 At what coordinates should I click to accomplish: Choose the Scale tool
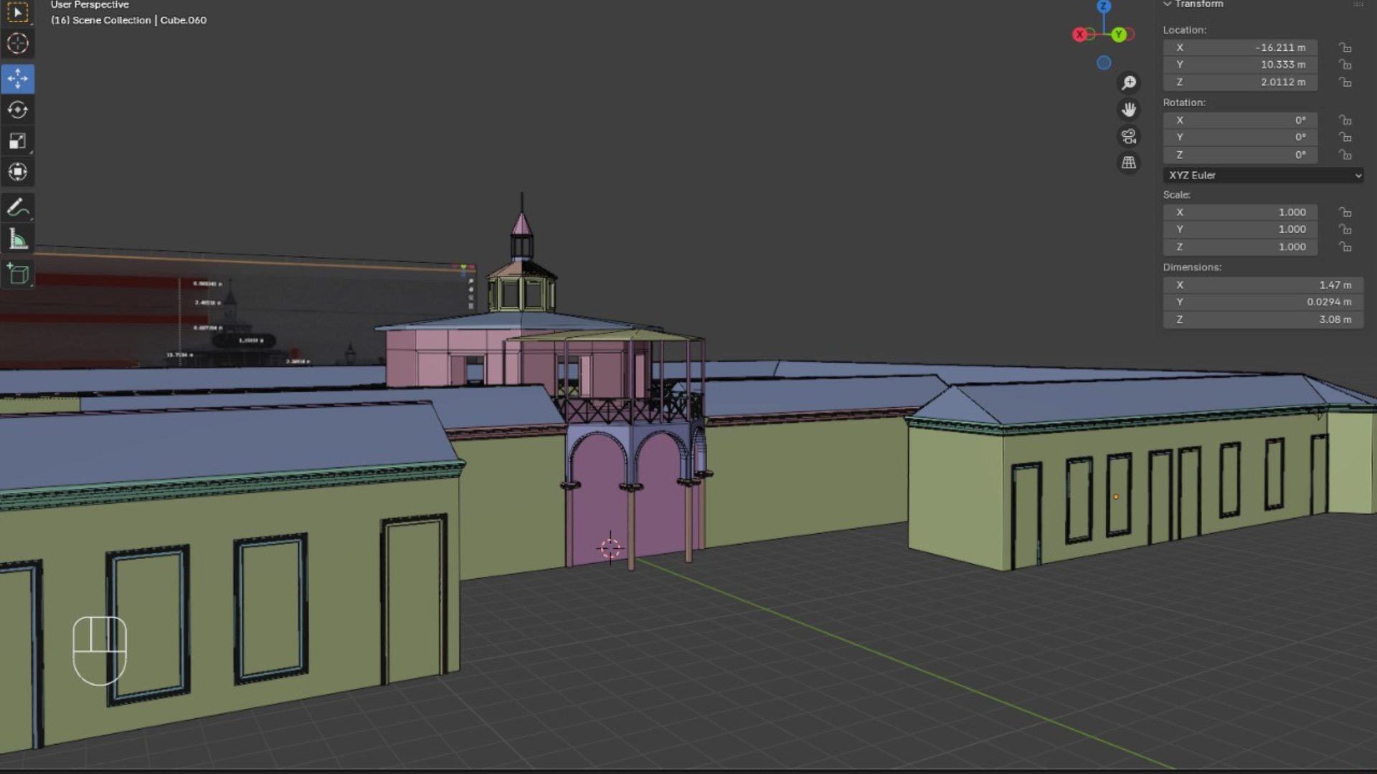18,141
